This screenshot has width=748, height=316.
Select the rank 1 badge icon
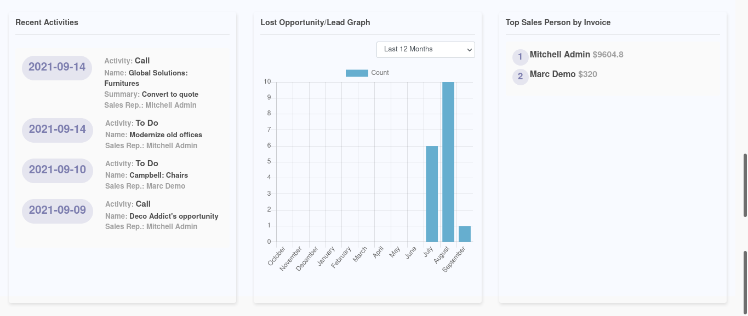pyautogui.click(x=520, y=57)
